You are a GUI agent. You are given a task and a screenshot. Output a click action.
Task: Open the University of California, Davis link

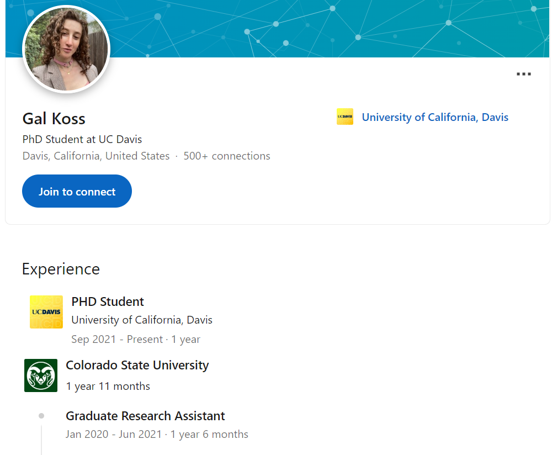coord(435,117)
